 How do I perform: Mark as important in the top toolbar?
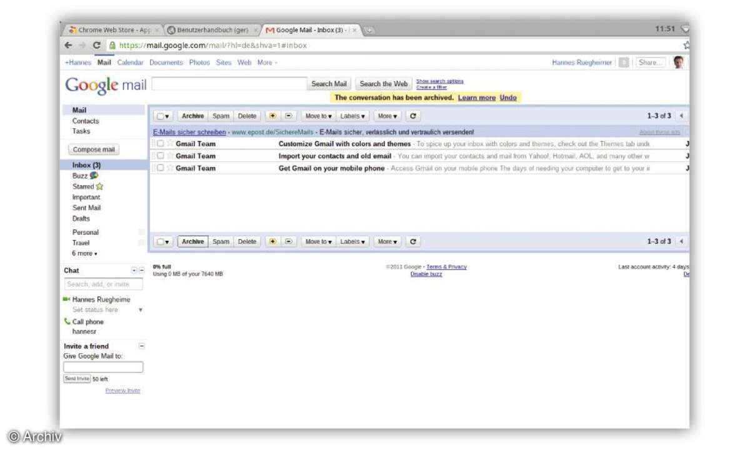(x=272, y=116)
